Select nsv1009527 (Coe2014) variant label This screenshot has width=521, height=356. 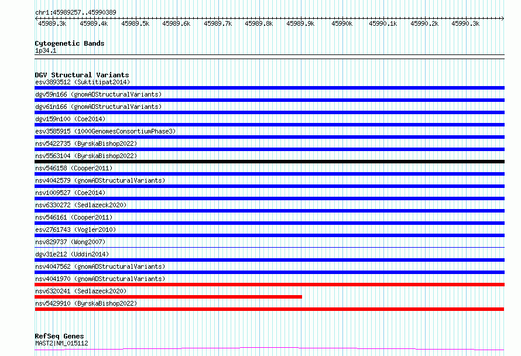[70, 193]
